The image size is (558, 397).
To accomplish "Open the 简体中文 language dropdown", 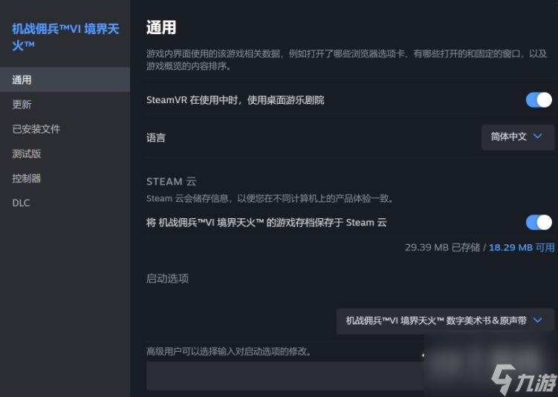I will click(x=518, y=137).
